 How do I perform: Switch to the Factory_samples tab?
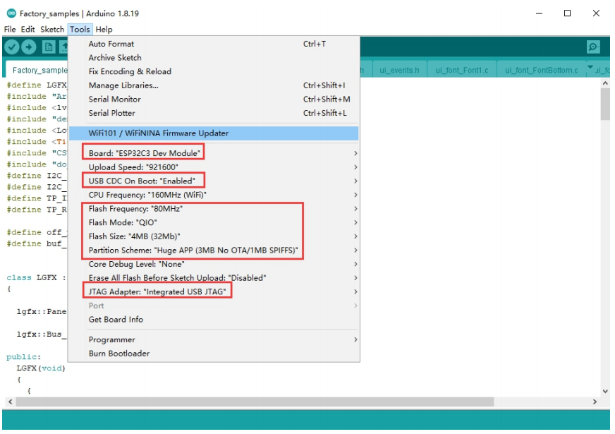pos(37,70)
